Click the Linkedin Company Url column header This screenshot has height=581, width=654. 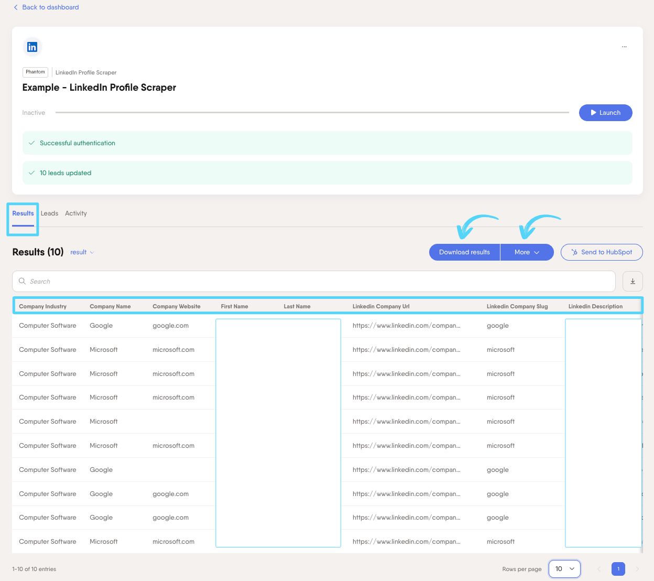coord(381,306)
